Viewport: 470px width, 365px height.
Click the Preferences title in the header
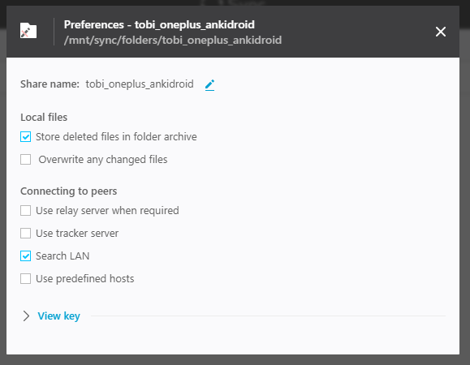tap(159, 24)
